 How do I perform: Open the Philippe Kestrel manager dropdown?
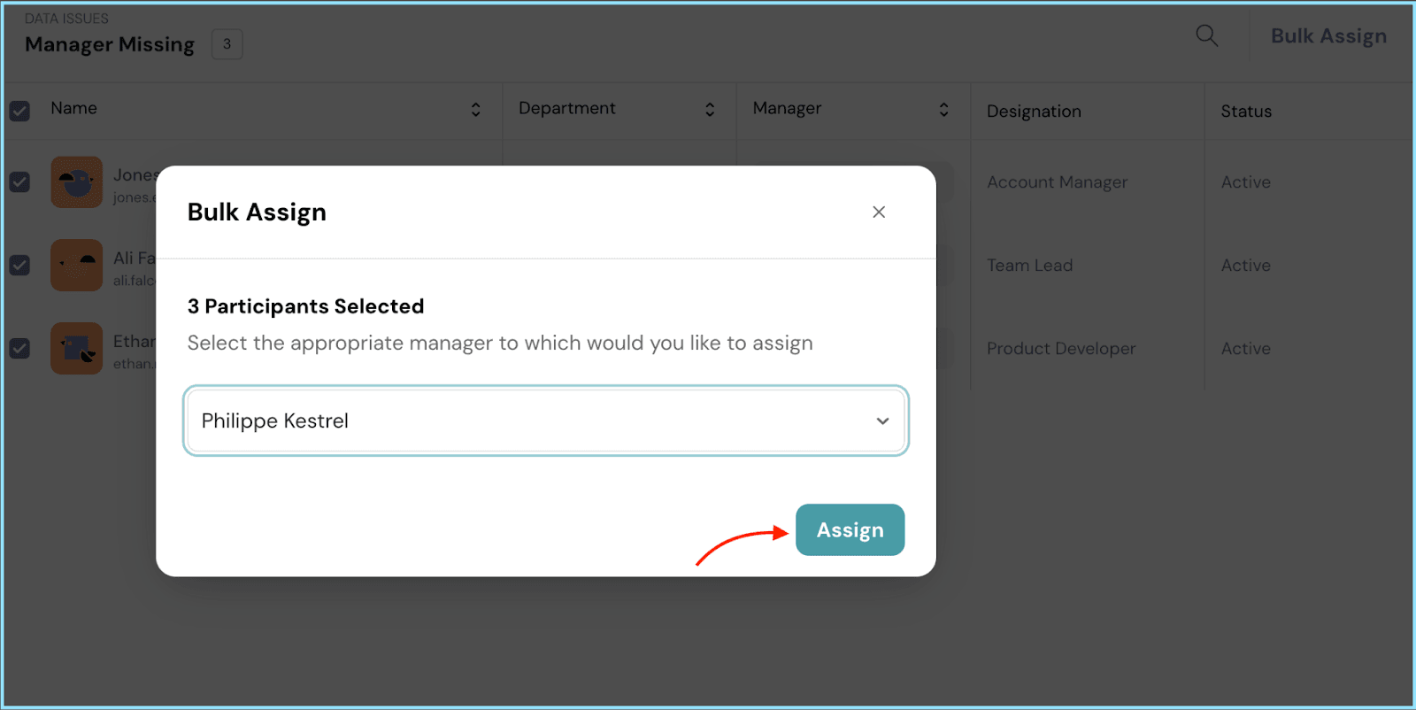(545, 421)
